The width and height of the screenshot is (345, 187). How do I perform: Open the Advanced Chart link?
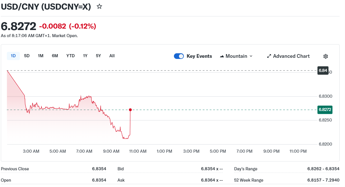(291, 56)
